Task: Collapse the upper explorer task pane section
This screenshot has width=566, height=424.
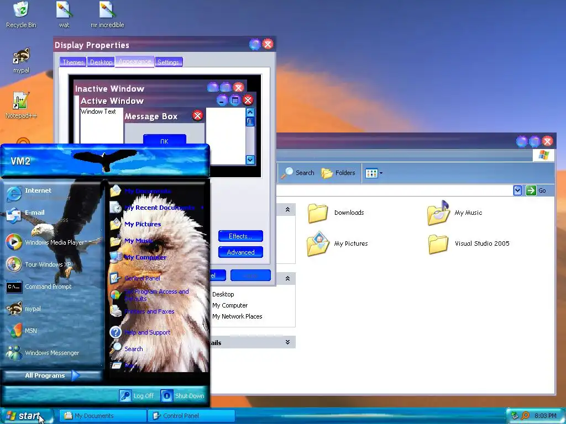Action: coord(287,209)
